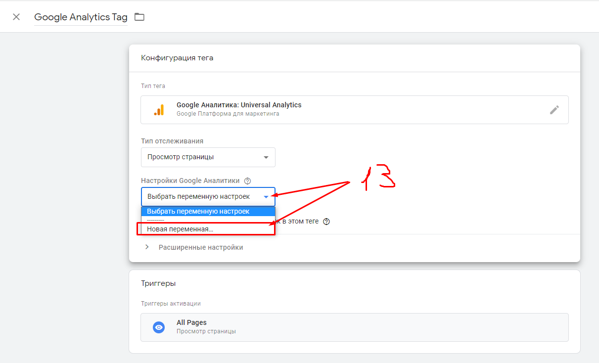Click the blue arrow of settings variable dropdown
This screenshot has height=363, width=599.
point(266,197)
